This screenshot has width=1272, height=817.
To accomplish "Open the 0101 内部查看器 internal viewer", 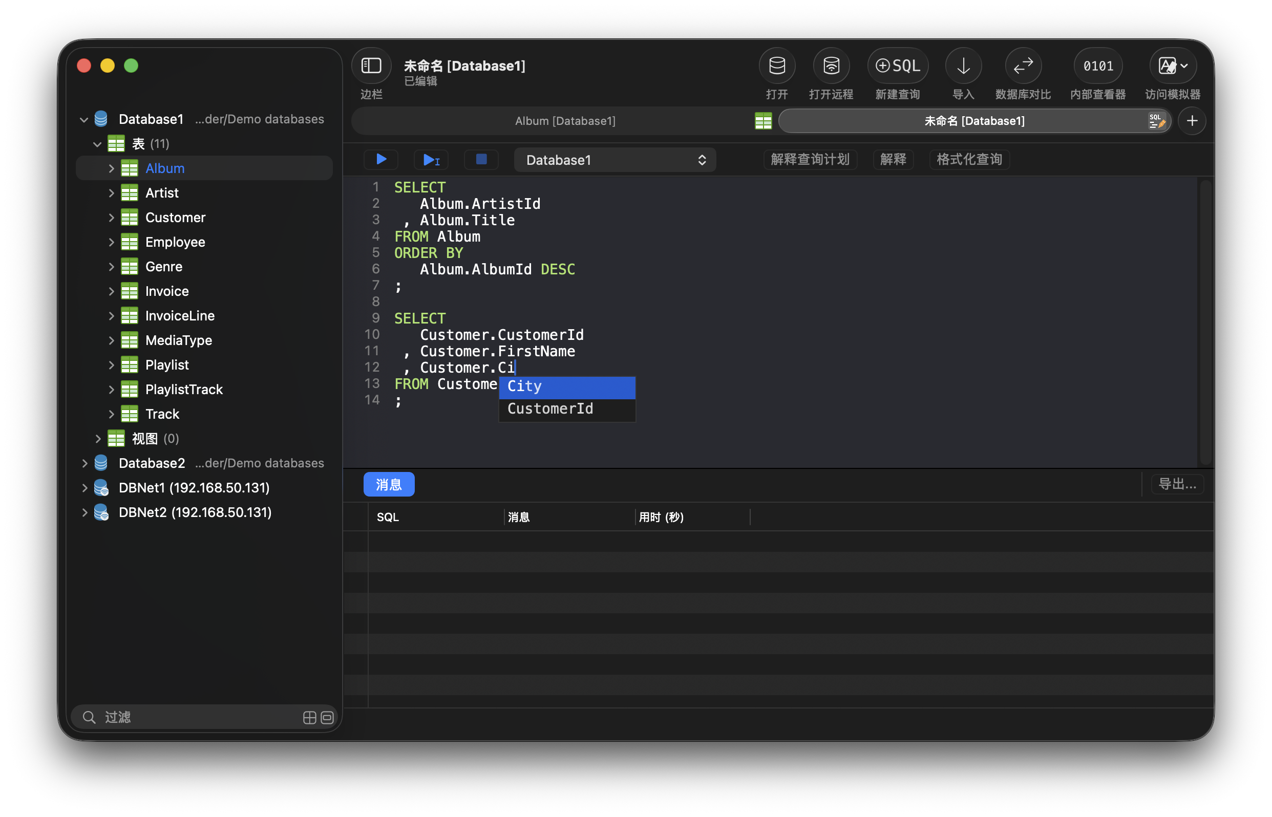I will point(1097,66).
